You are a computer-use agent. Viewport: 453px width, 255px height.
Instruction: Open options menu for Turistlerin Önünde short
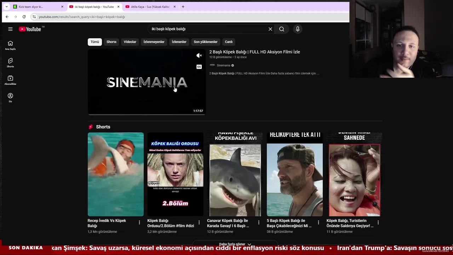(378, 222)
